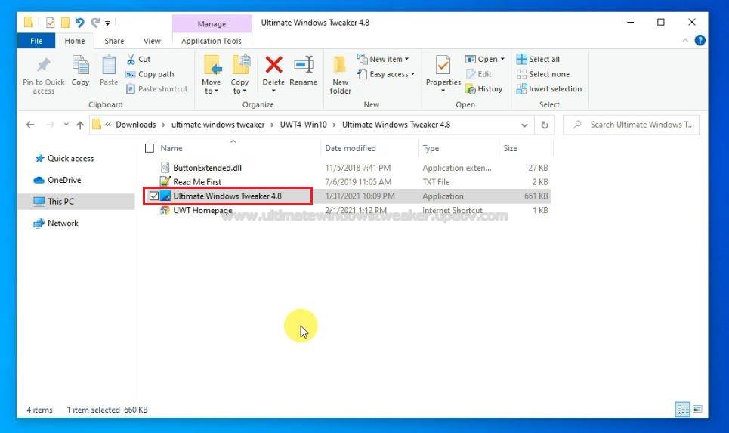Create a New folder

coord(340,74)
